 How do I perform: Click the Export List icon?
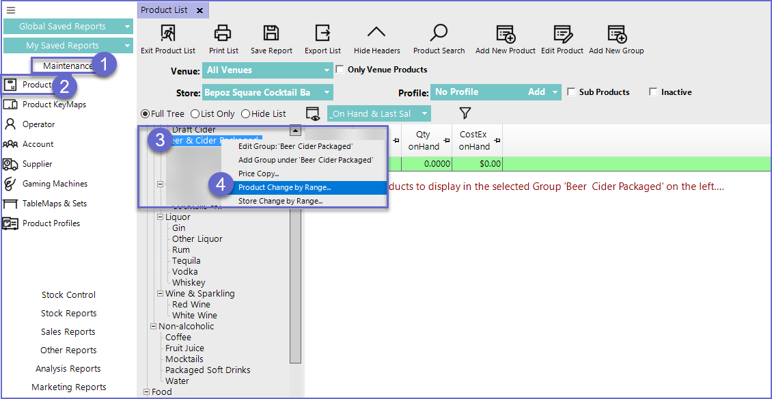(322, 33)
